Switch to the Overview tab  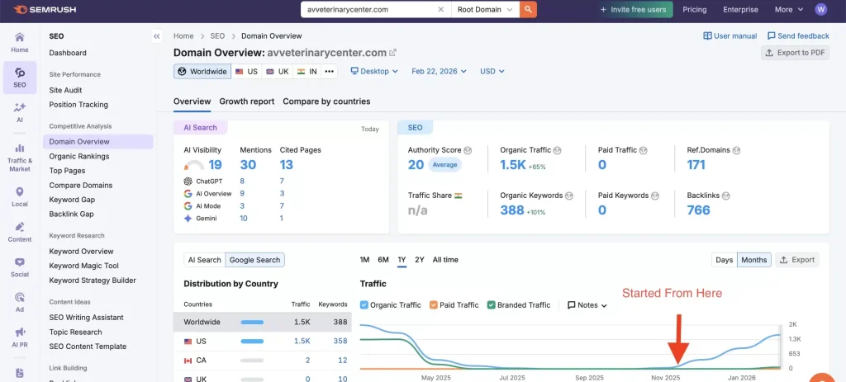(x=192, y=101)
